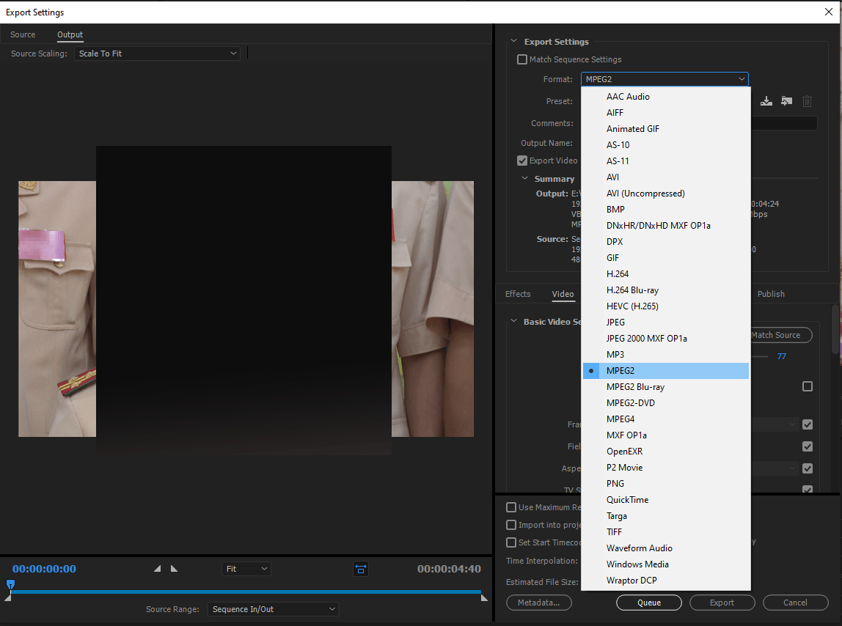Click the Metadata button
The height and width of the screenshot is (626, 842).
click(x=538, y=603)
